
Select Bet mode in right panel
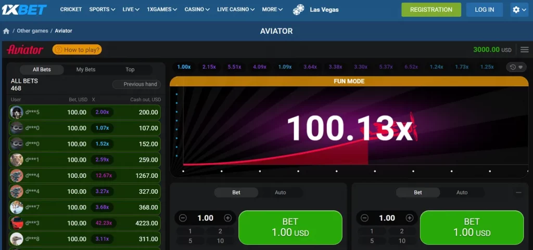(x=418, y=192)
